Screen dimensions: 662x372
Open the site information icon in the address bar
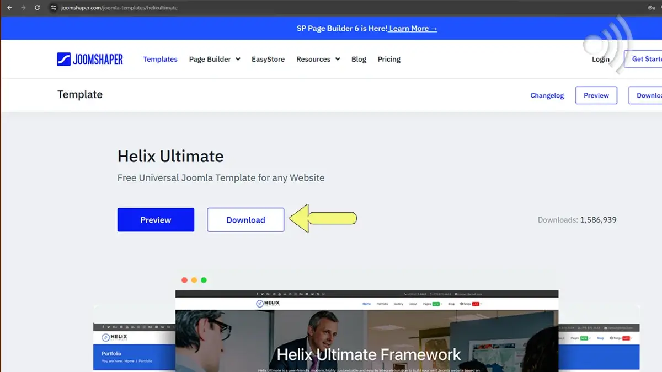point(54,8)
